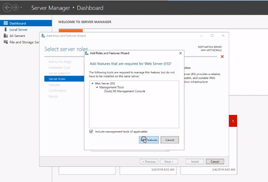
Task: Click the red alert count badge showing 1
Action: 233,121
